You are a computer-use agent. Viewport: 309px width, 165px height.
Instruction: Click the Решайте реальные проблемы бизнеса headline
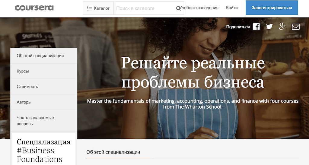[193, 72]
